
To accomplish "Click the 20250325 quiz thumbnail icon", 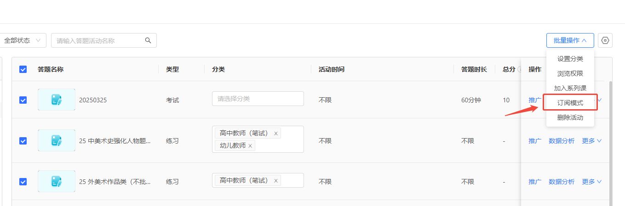I will click(x=57, y=100).
